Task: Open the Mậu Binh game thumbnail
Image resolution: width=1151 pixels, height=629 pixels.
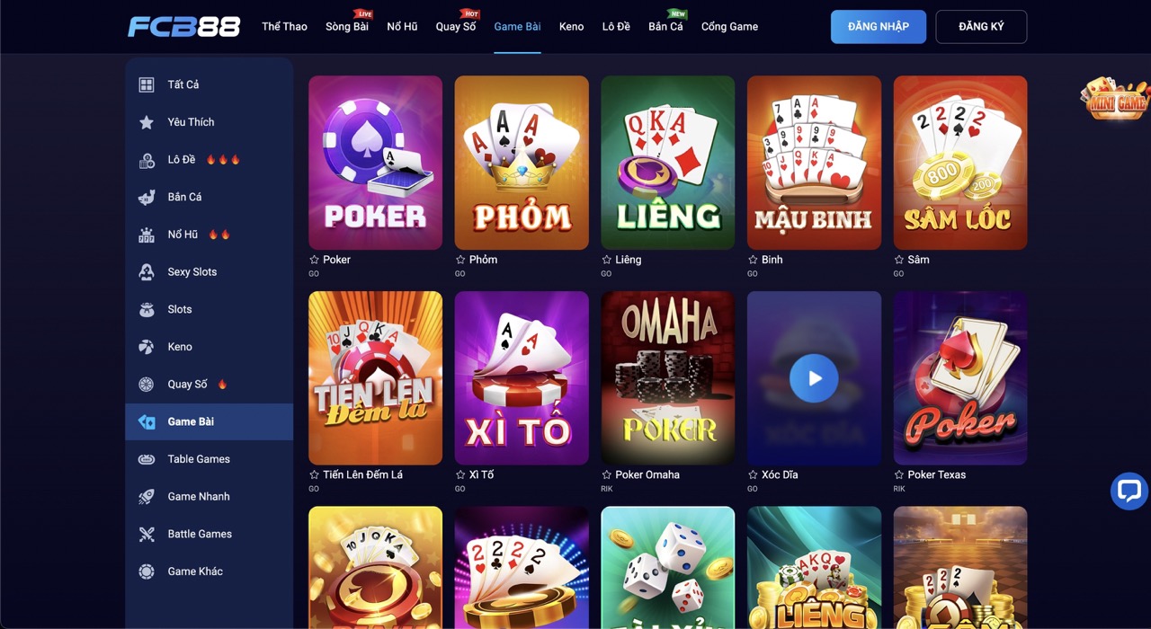Action: [x=814, y=163]
